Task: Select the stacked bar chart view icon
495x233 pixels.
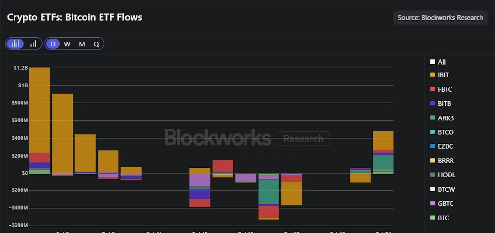Action: pyautogui.click(x=15, y=44)
